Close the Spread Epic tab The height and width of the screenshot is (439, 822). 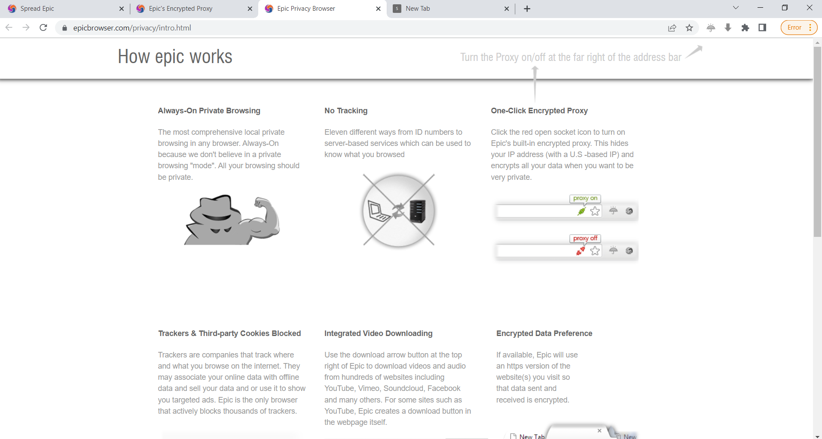tap(121, 9)
